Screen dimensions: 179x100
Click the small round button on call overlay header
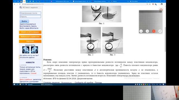click(160, 11)
